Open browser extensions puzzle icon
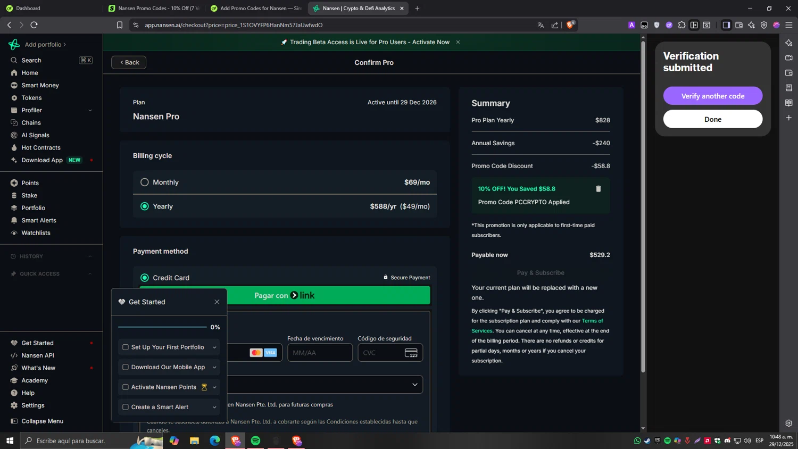 (681, 25)
